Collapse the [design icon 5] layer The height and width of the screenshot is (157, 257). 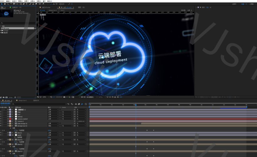pyautogui.click(x=8, y=126)
